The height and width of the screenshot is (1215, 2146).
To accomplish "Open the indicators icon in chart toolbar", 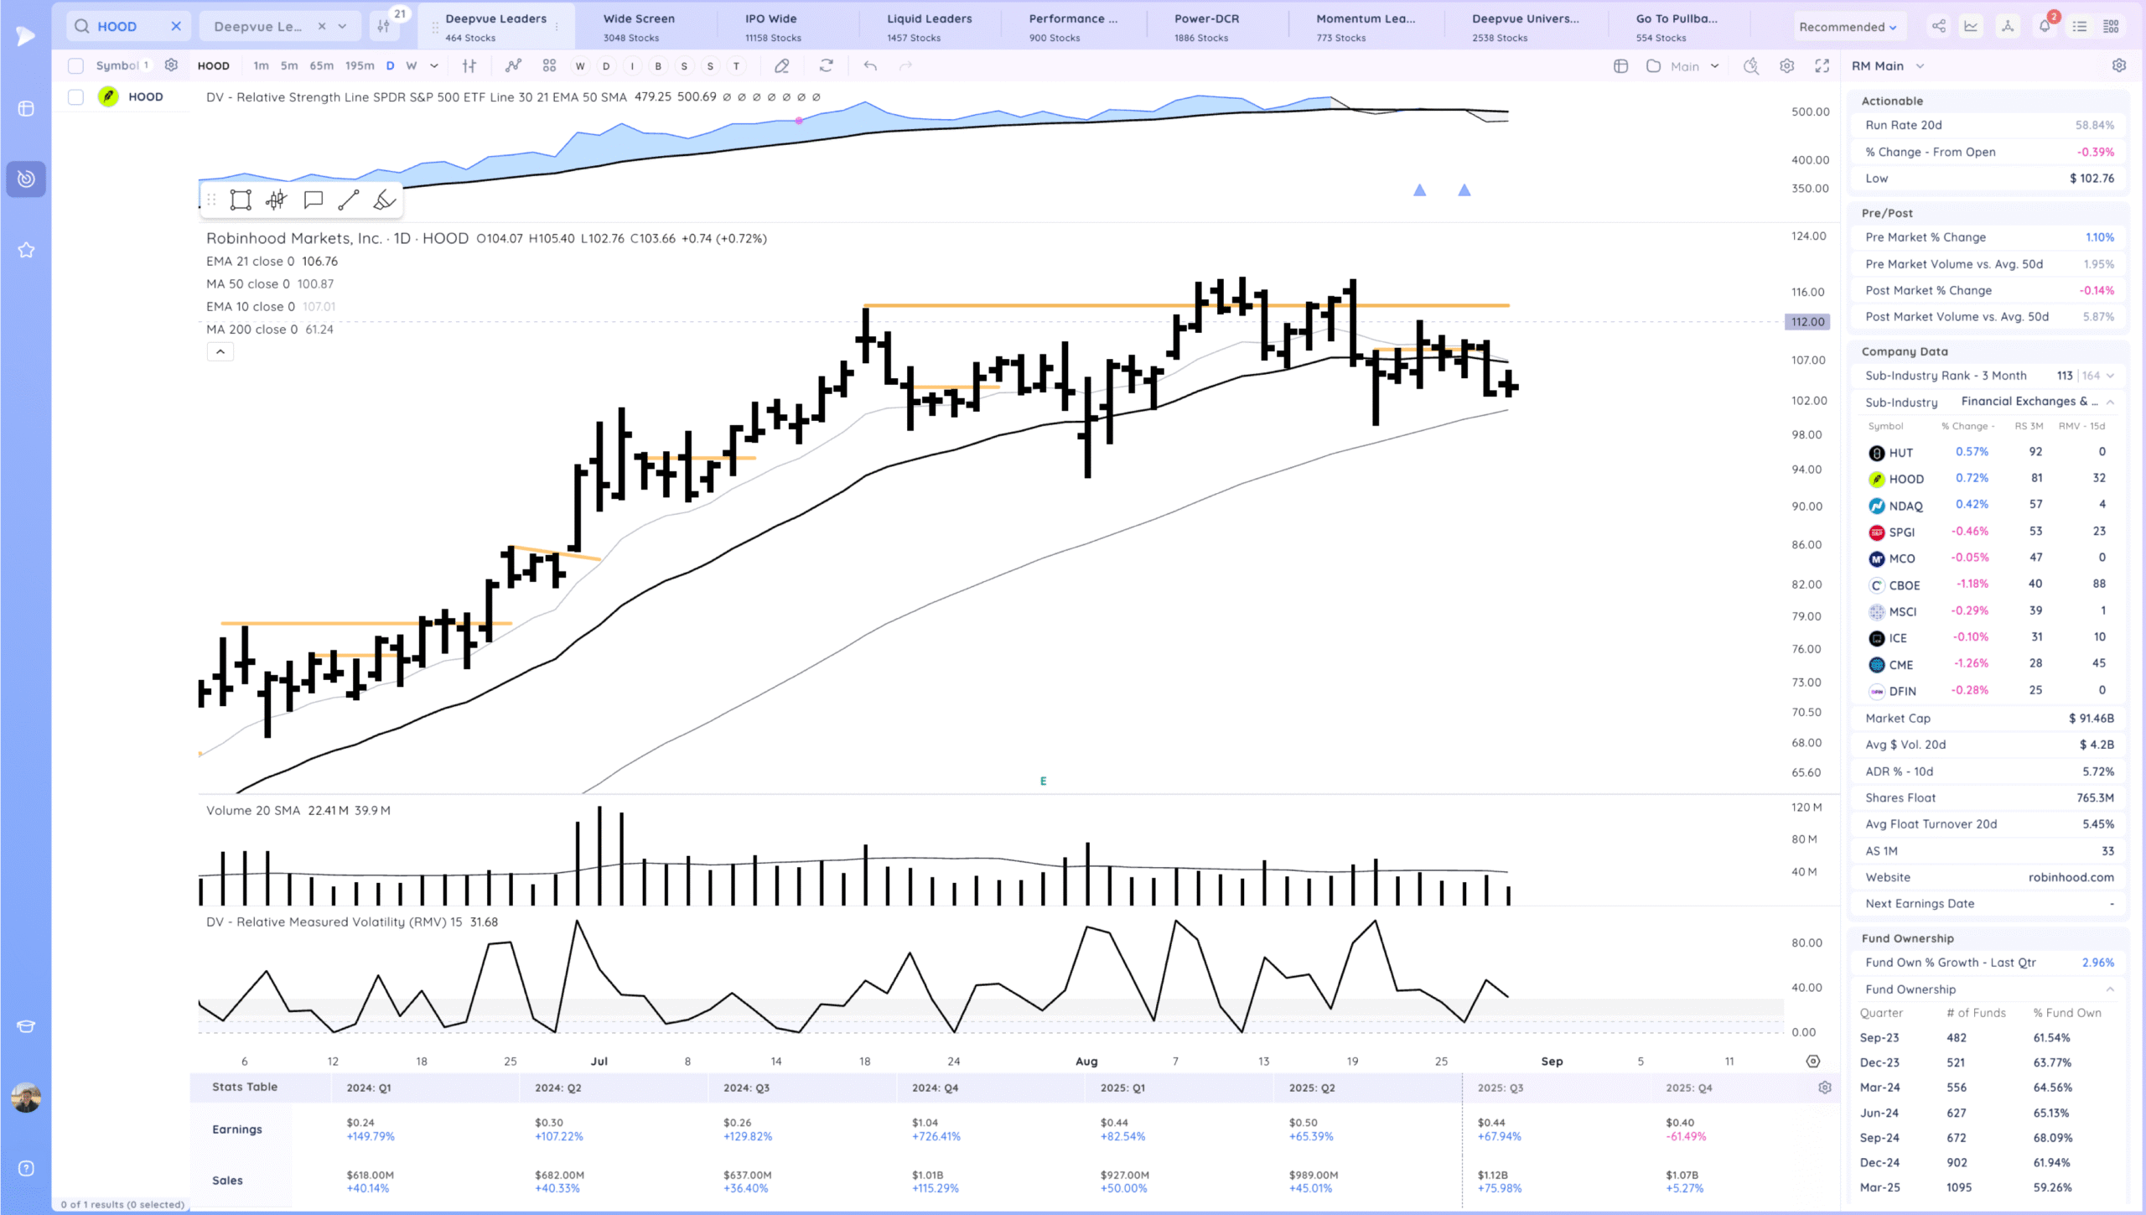I will (513, 65).
